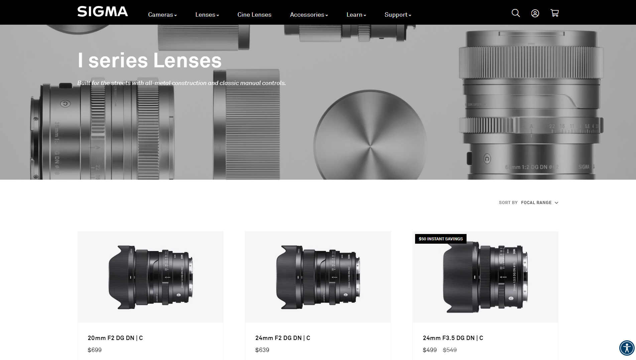Expand the Accessories navigation dropdown
This screenshot has height=360, width=636.
click(x=308, y=15)
